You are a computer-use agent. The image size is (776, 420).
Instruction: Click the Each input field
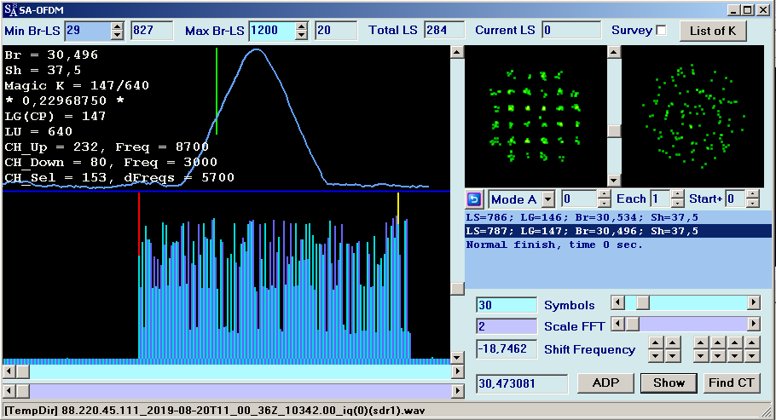click(x=661, y=199)
